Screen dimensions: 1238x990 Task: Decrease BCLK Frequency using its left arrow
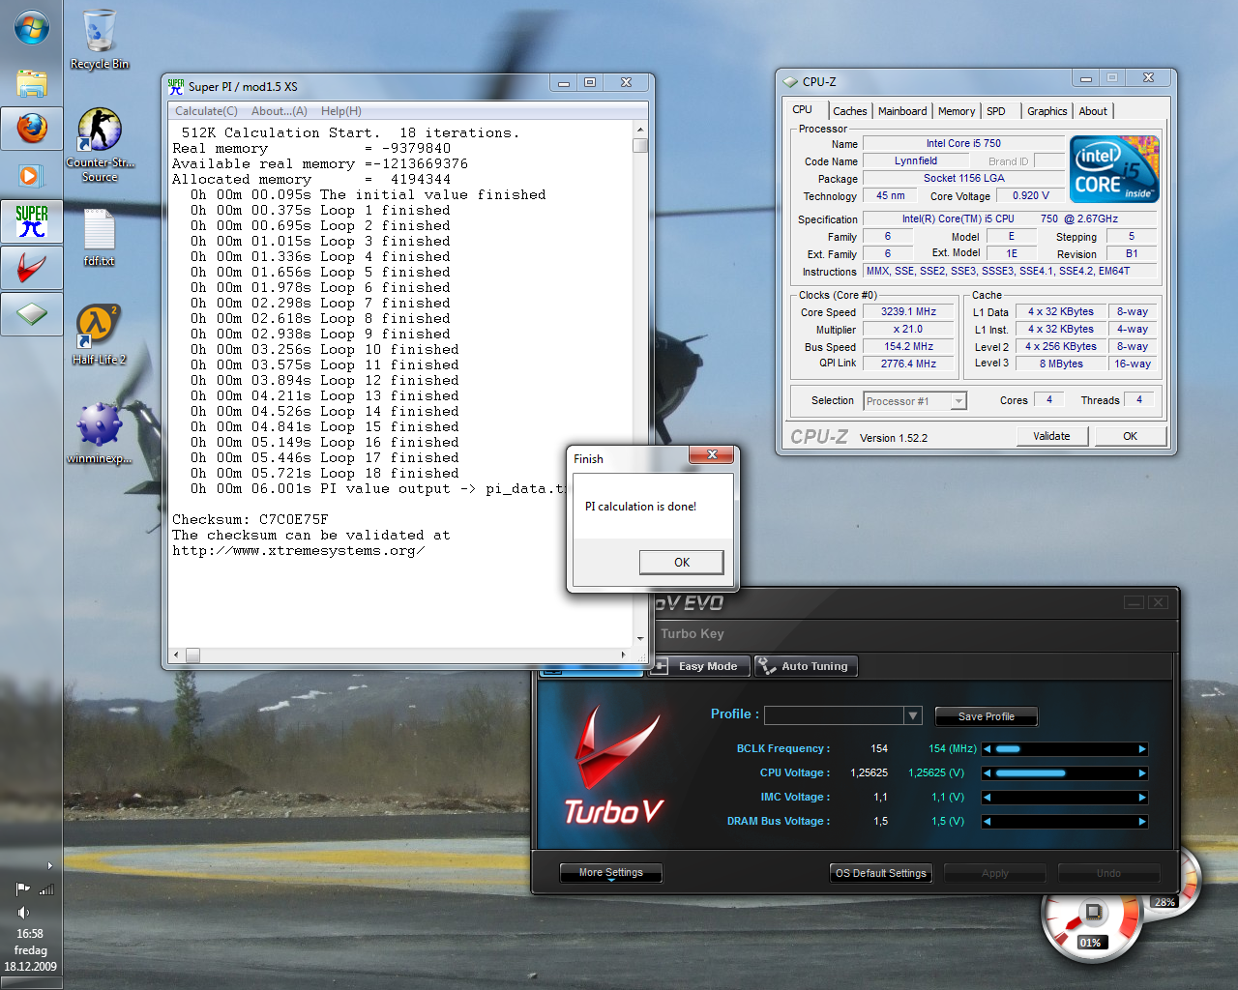[987, 749]
